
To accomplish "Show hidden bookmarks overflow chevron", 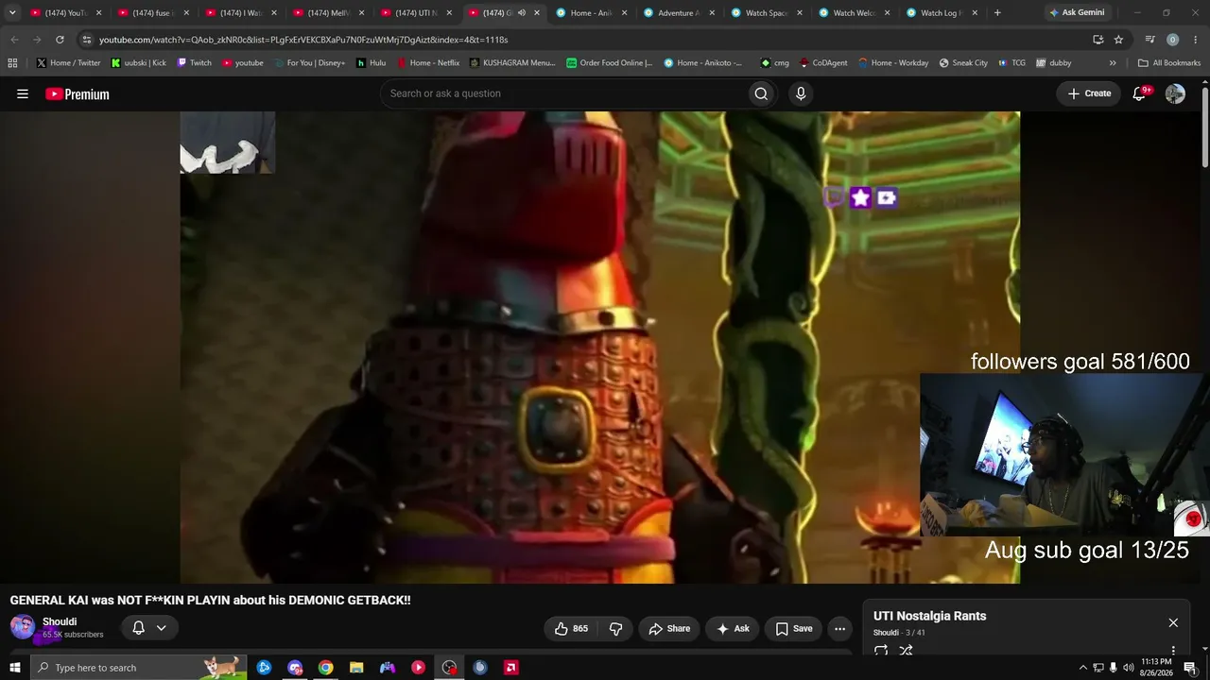I will coord(1113,63).
